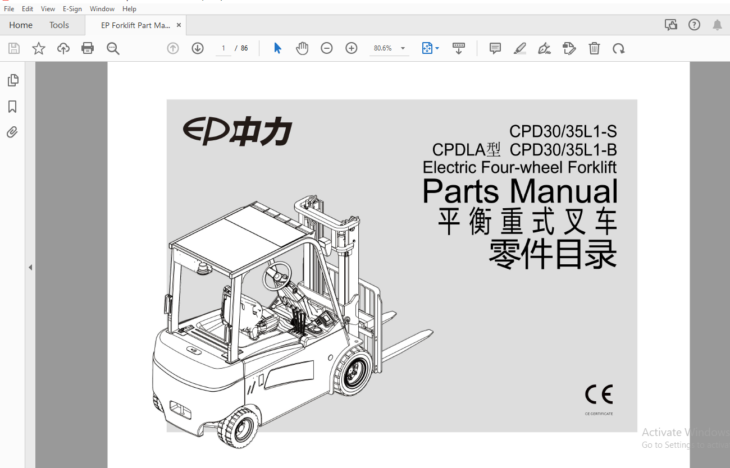Screen dimensions: 730x468
Task: Open the share with others icon
Action: coord(670,25)
